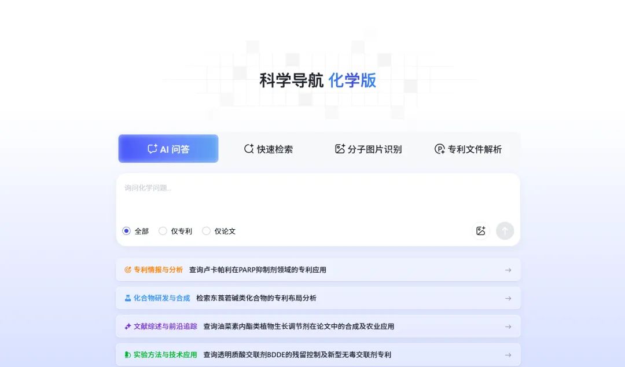
Task: Select the 仅论文 radio button
Action: [x=206, y=230]
